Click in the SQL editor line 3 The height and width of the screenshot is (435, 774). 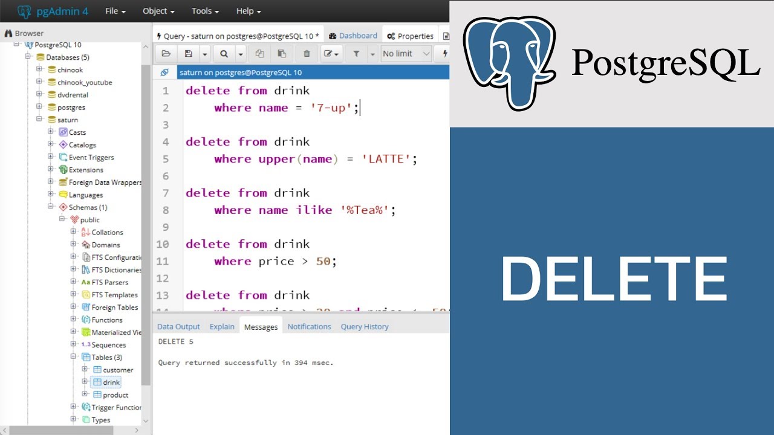coord(314,125)
